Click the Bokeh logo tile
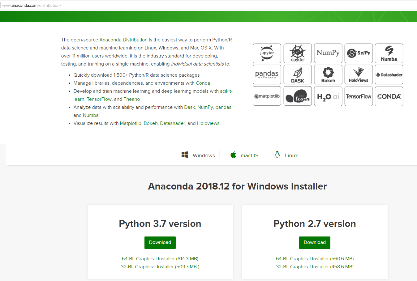This screenshot has height=281, width=417. 328,75
